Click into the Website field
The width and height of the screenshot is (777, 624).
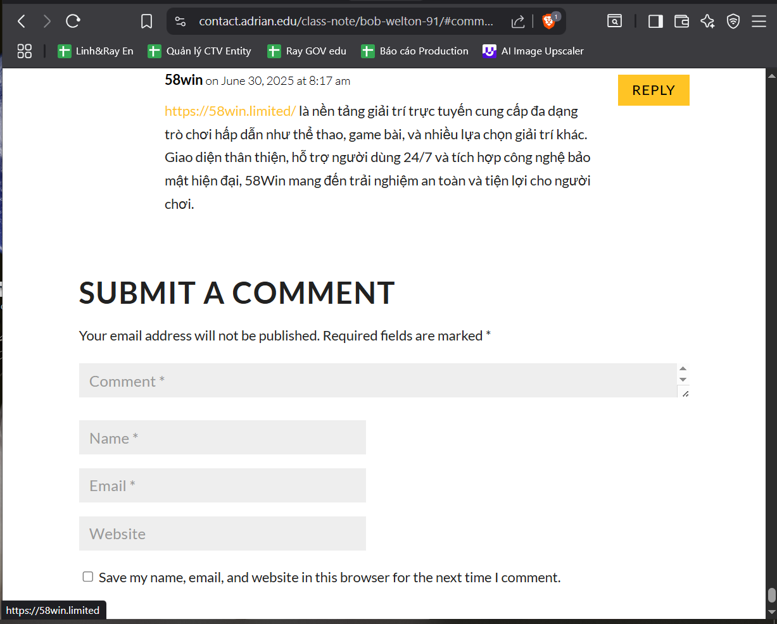(x=222, y=534)
